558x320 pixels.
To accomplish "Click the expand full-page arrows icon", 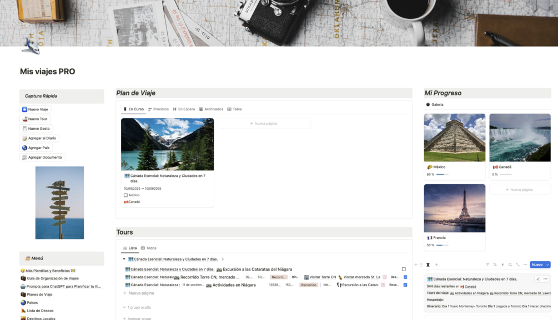I will point(518,265).
